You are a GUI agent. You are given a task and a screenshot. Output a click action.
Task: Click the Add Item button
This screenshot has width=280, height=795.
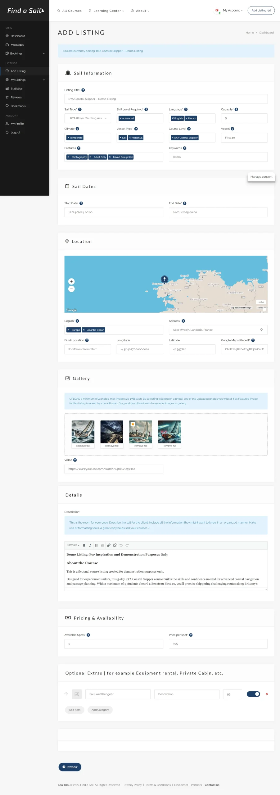tap(75, 710)
